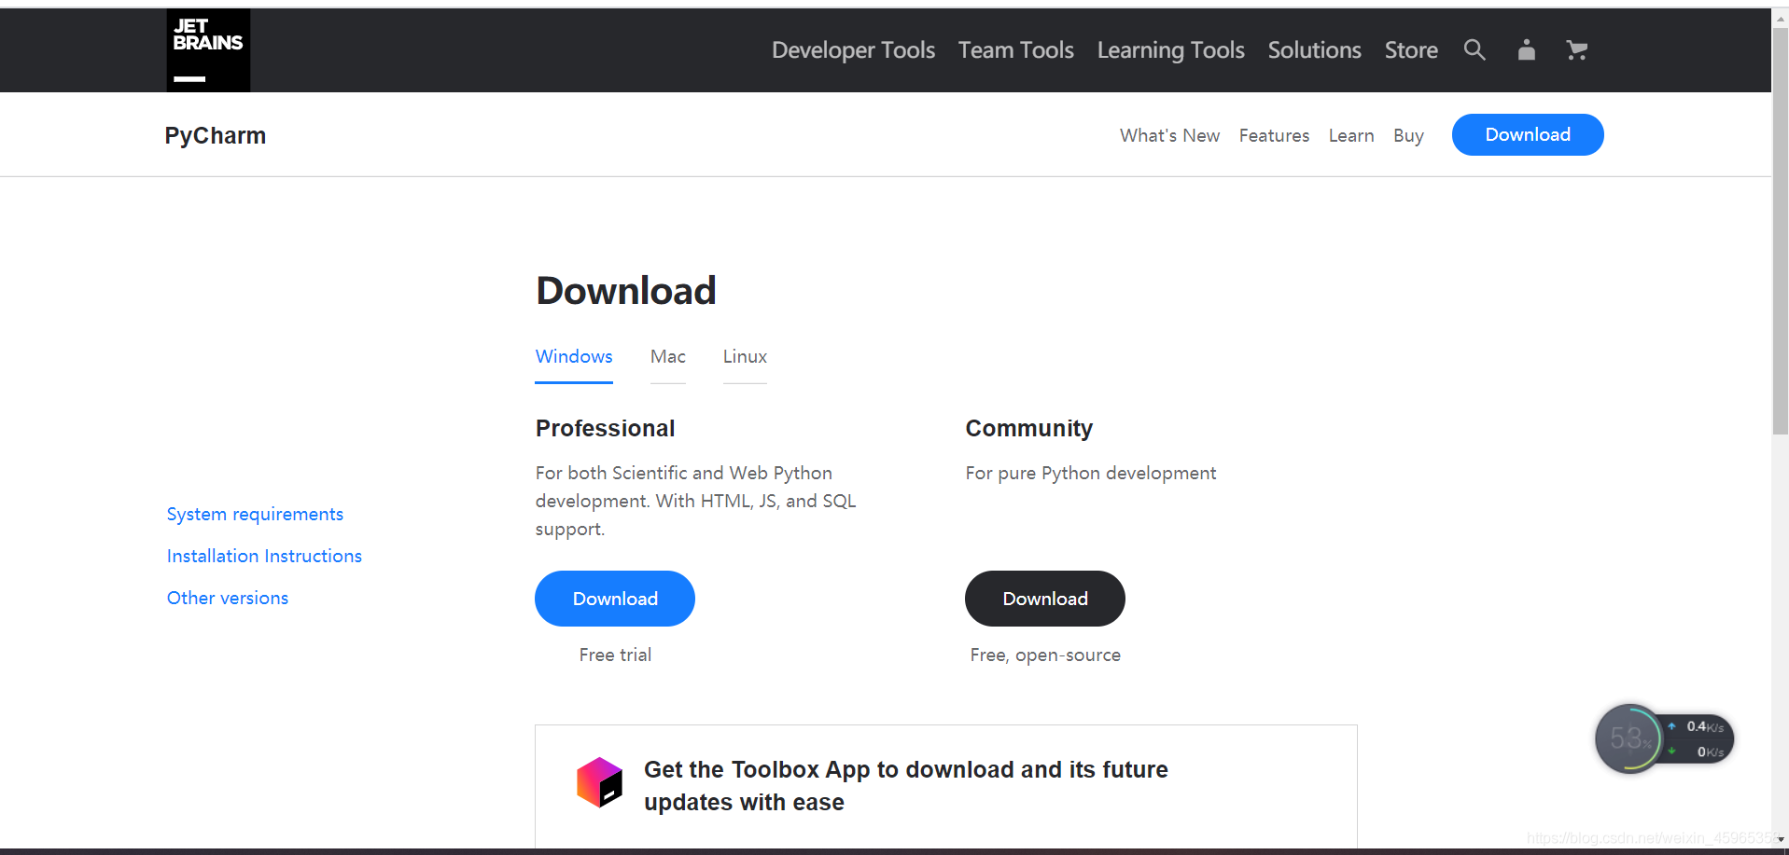Open the shopping cart icon

(1577, 50)
